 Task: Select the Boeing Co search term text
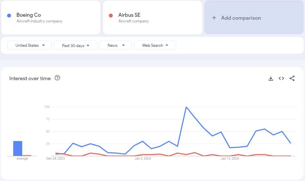coord(29,15)
